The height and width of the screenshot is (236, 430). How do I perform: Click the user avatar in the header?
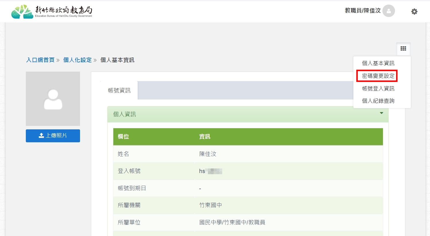389,11
